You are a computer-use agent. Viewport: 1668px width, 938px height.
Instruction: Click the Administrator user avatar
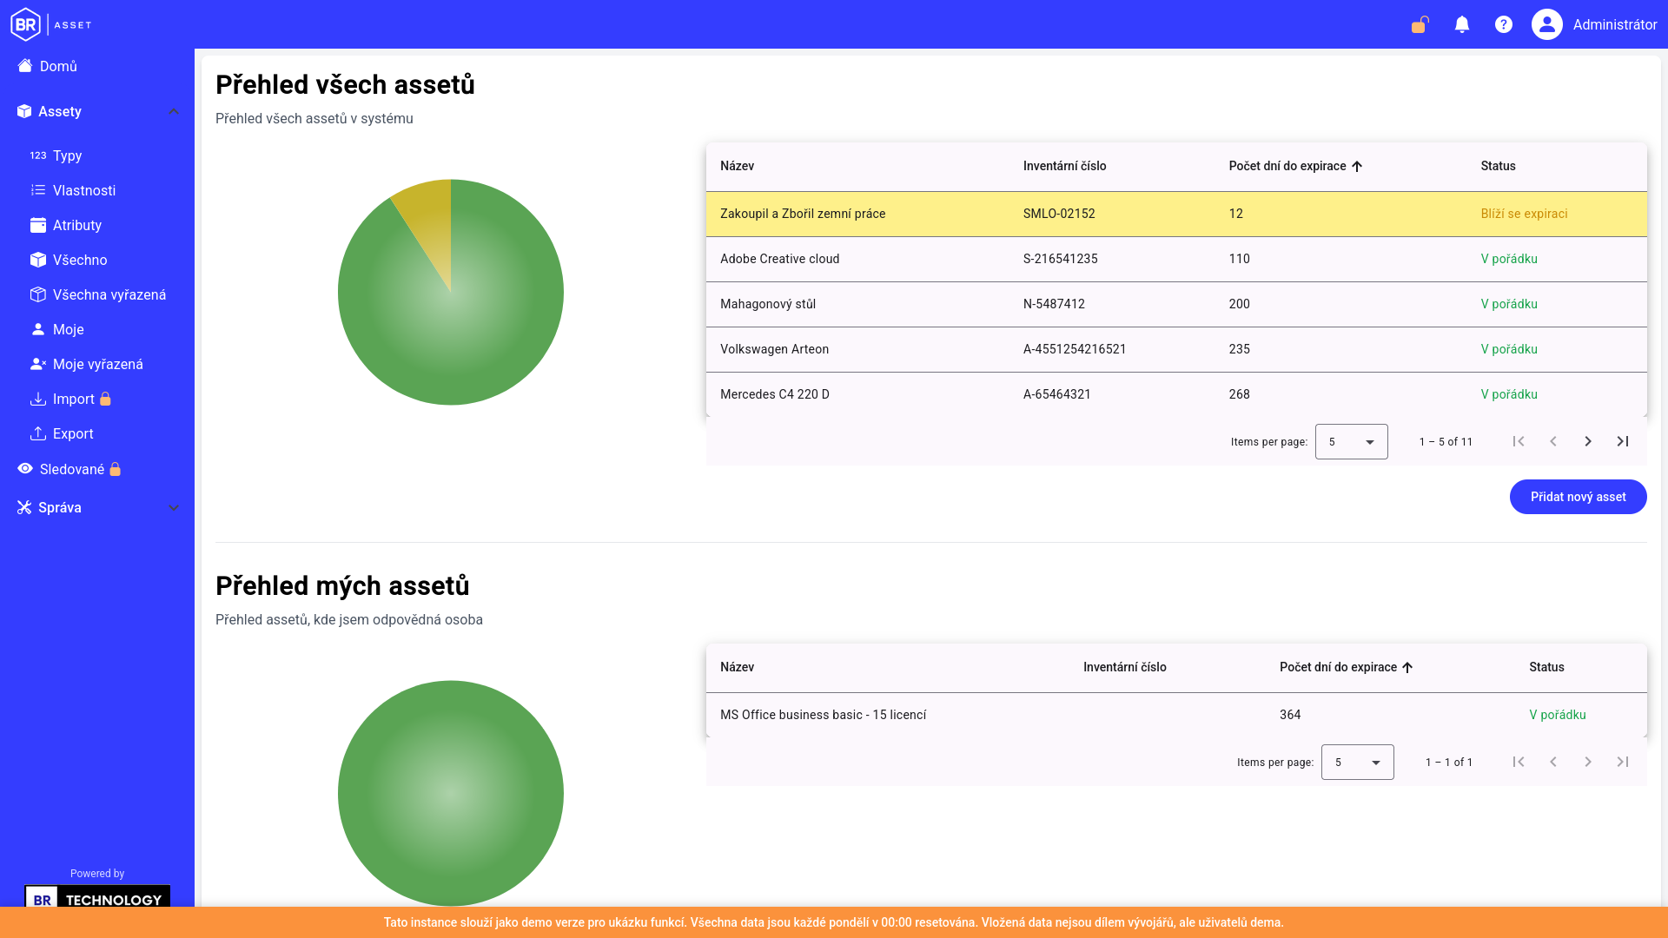click(1547, 24)
